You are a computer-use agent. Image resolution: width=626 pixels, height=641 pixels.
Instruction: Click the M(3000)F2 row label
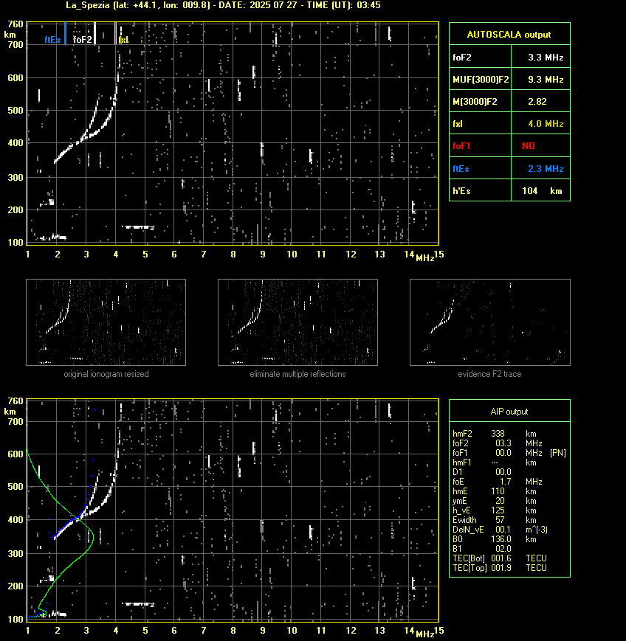475,101
